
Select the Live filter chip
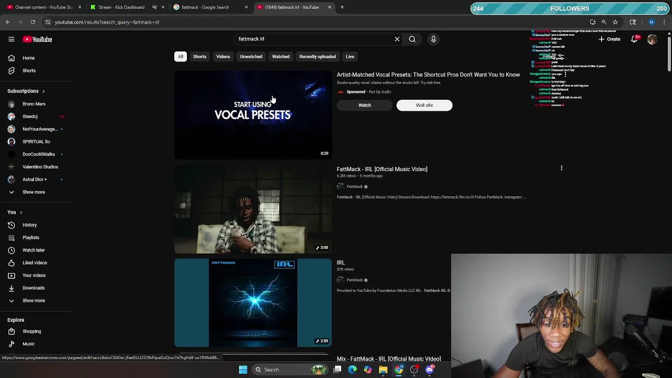pyautogui.click(x=350, y=57)
